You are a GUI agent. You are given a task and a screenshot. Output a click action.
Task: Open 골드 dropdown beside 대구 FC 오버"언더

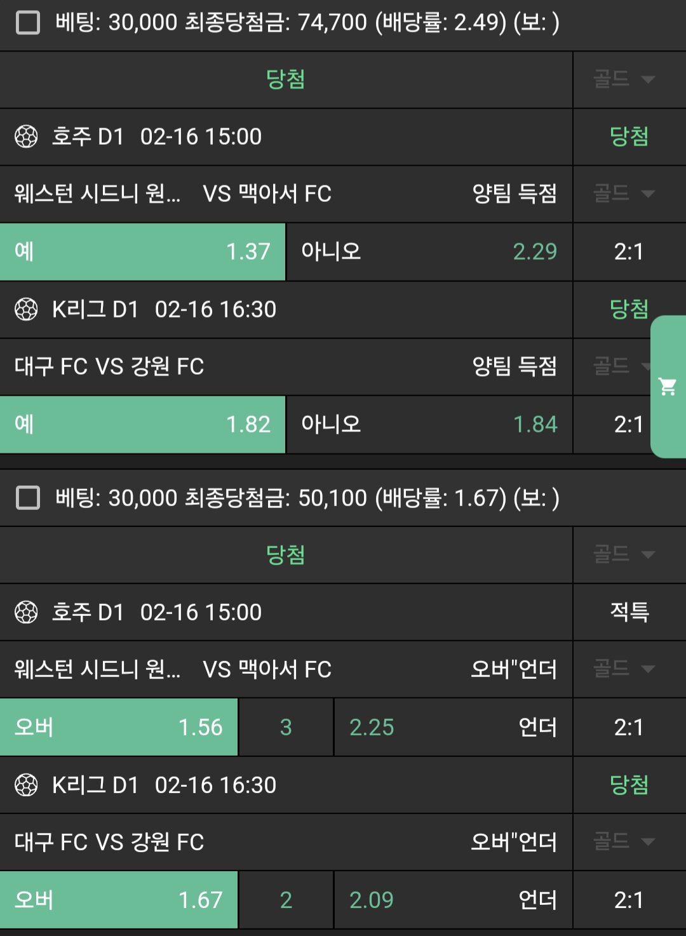coord(624,841)
